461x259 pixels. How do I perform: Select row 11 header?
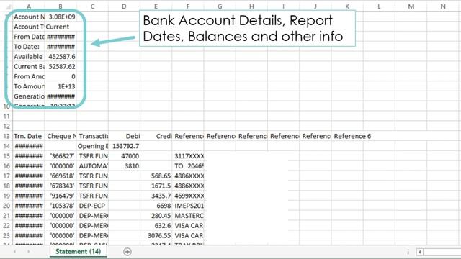(x=6, y=117)
